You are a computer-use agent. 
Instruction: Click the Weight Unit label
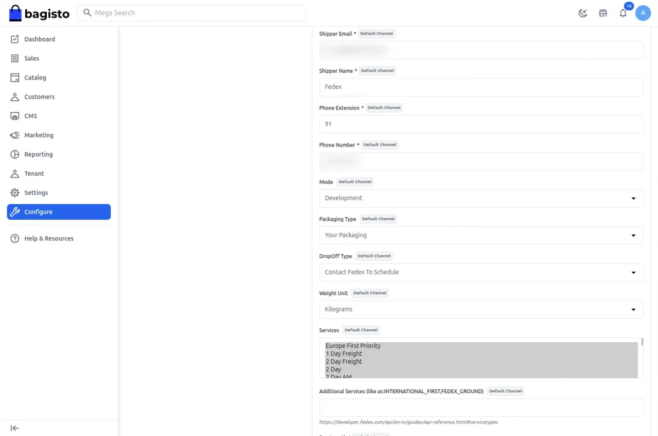[x=333, y=294]
